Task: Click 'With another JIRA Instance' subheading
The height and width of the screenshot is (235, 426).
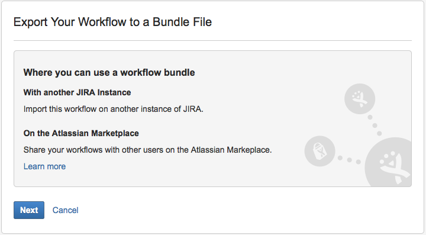Action: click(77, 92)
